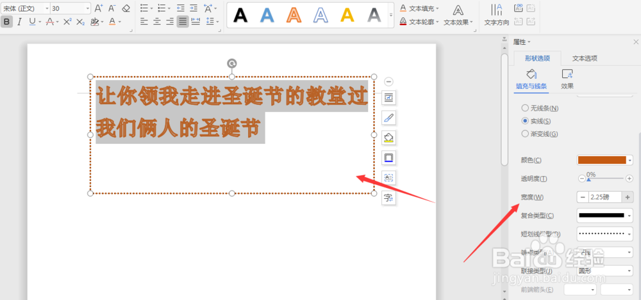This screenshot has height=300, width=641.
Task: Open the font name dropdown
Action: tap(47, 8)
